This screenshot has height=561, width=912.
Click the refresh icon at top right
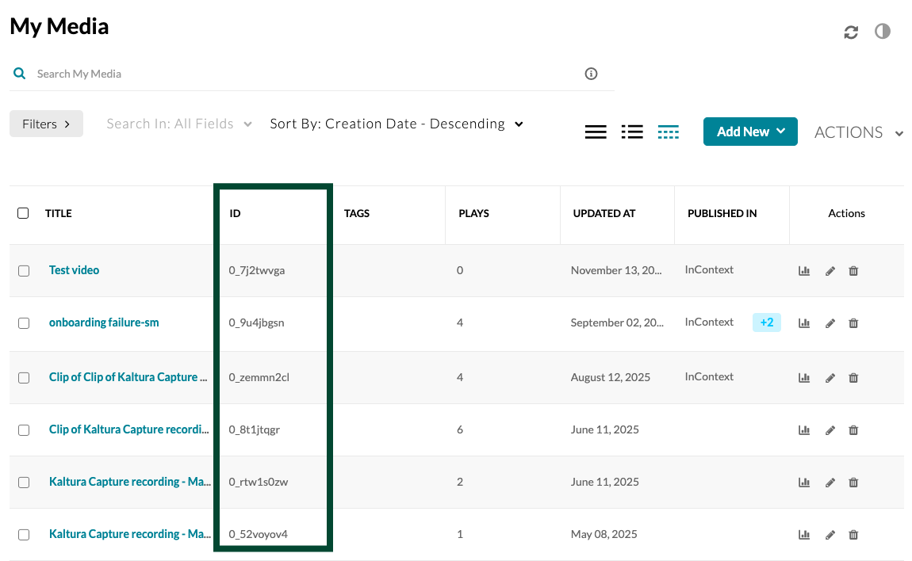click(851, 32)
